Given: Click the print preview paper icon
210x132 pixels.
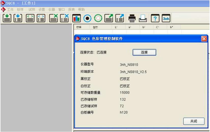Looking at the screenshot, I should click(143, 18).
